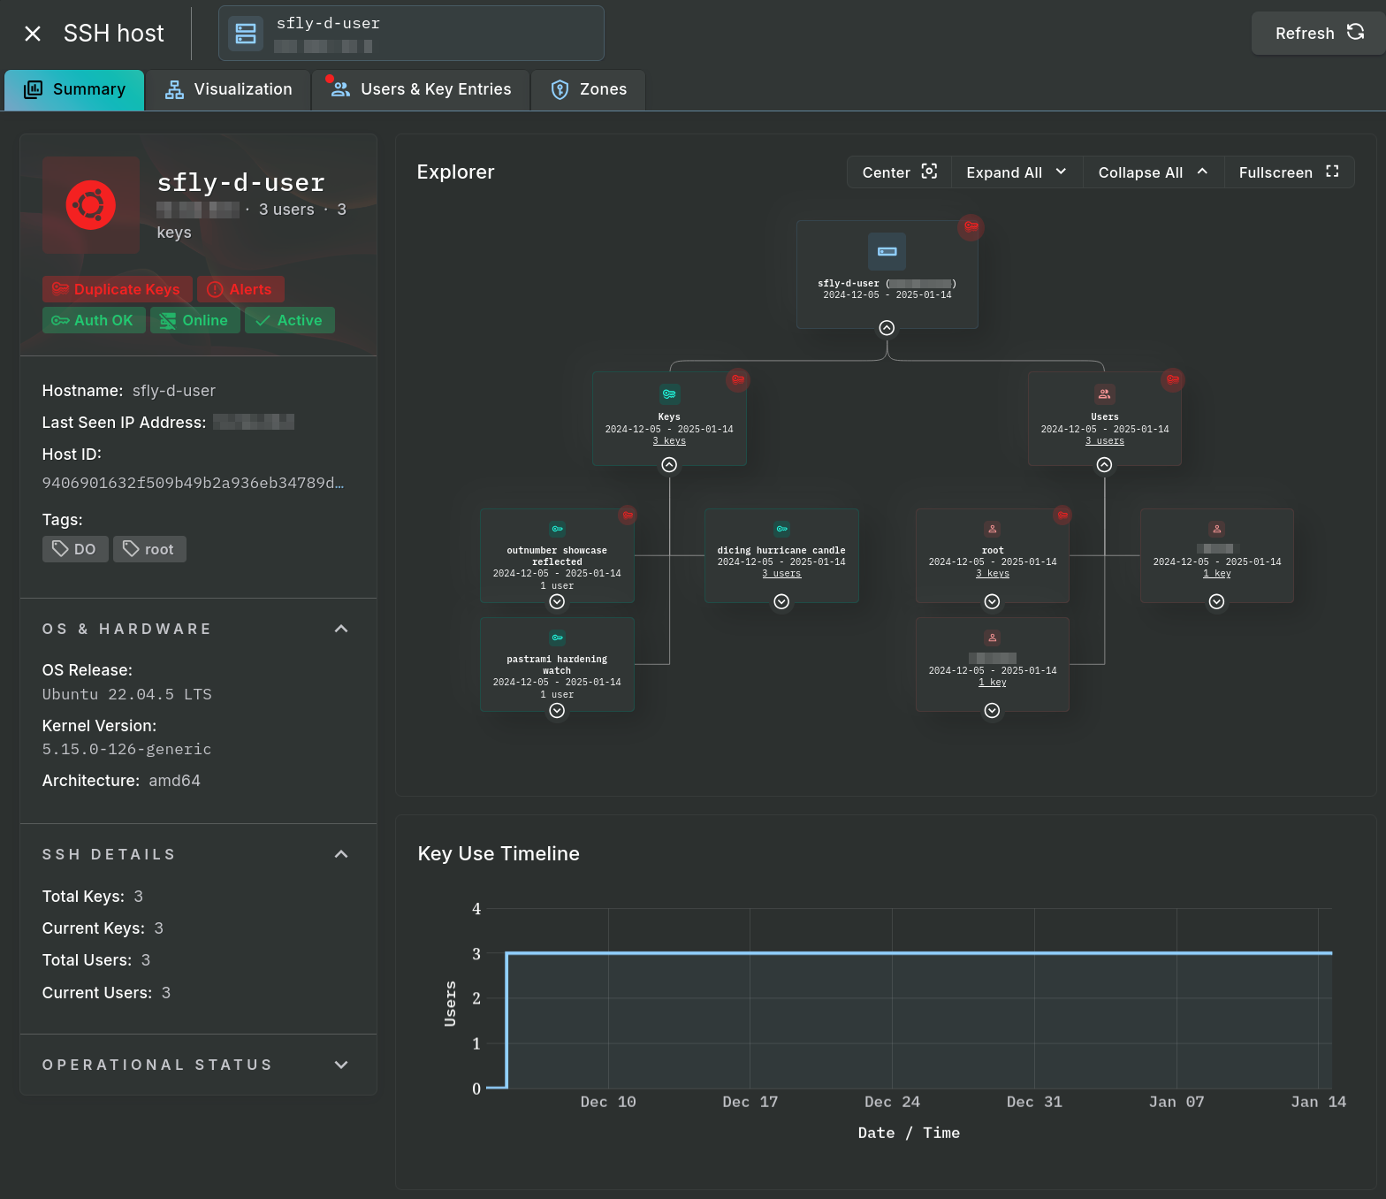Select the Host ID value text
1386x1199 pixels.
point(193,483)
